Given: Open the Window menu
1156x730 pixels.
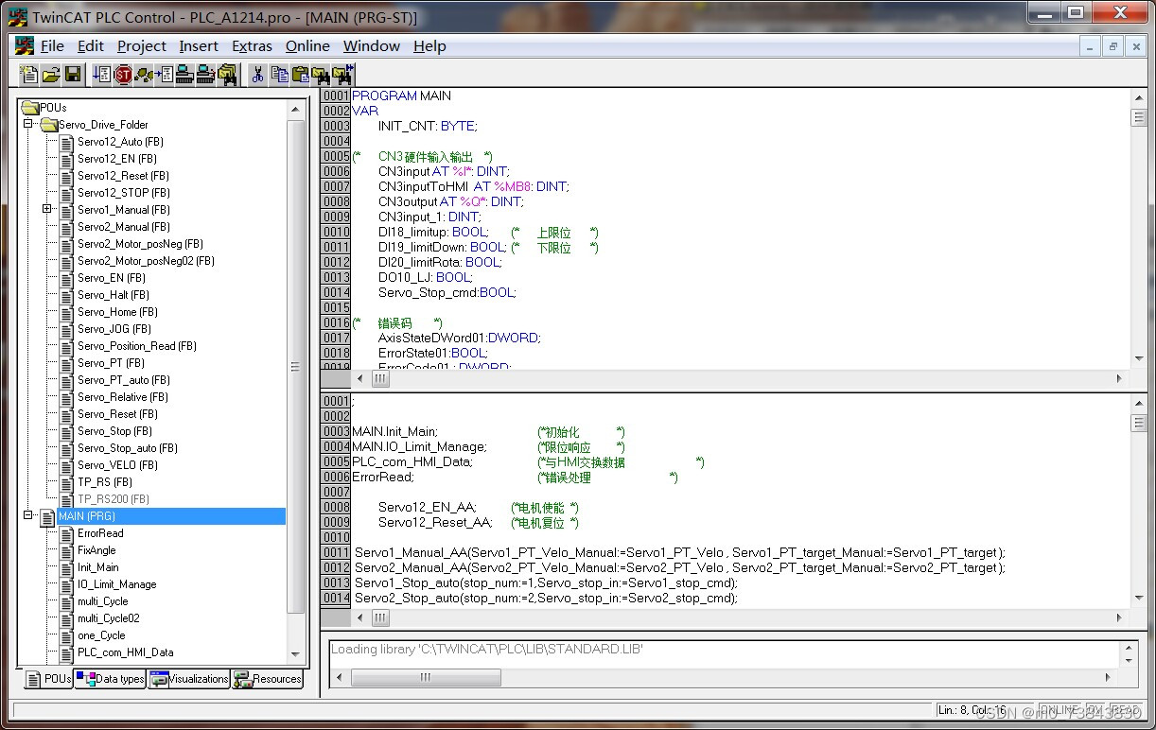Looking at the screenshot, I should click(372, 46).
